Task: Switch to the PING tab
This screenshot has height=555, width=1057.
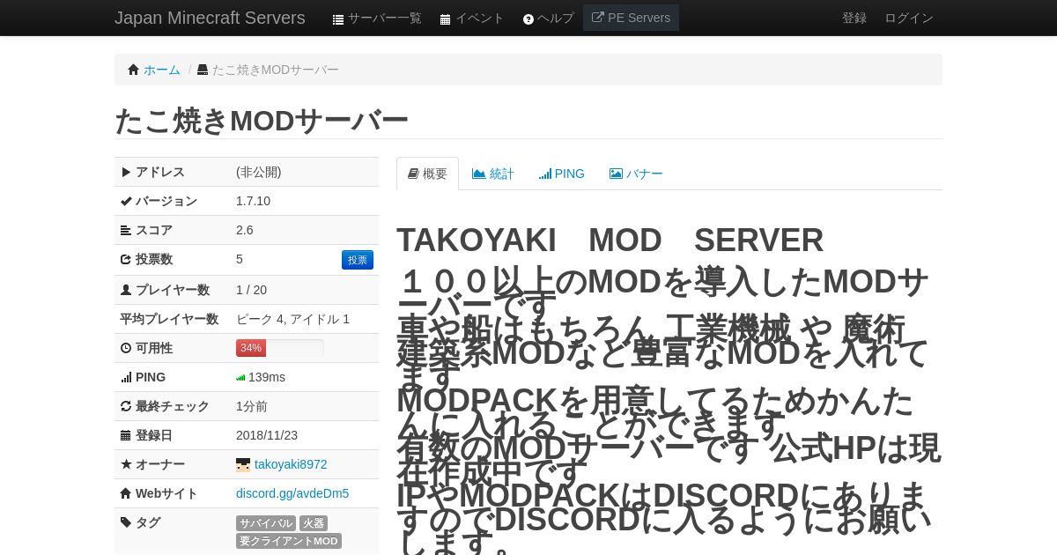Action: click(562, 174)
